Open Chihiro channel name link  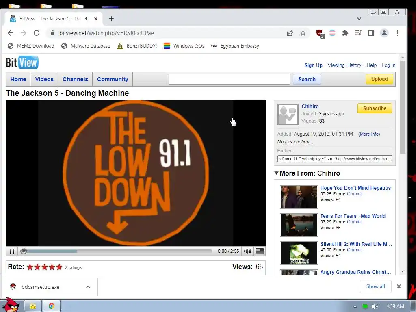coord(310,106)
